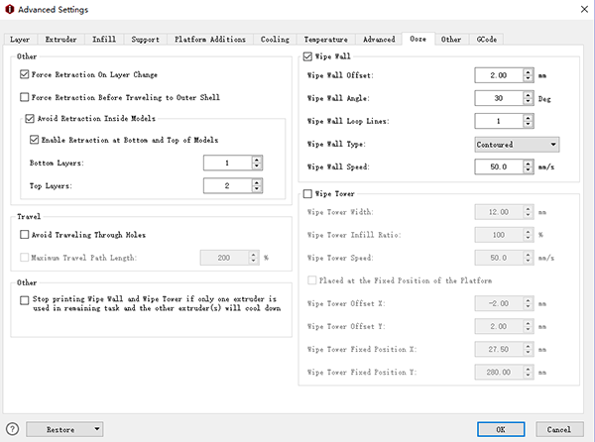Enable Avoid Traveling Through Holes

point(25,235)
